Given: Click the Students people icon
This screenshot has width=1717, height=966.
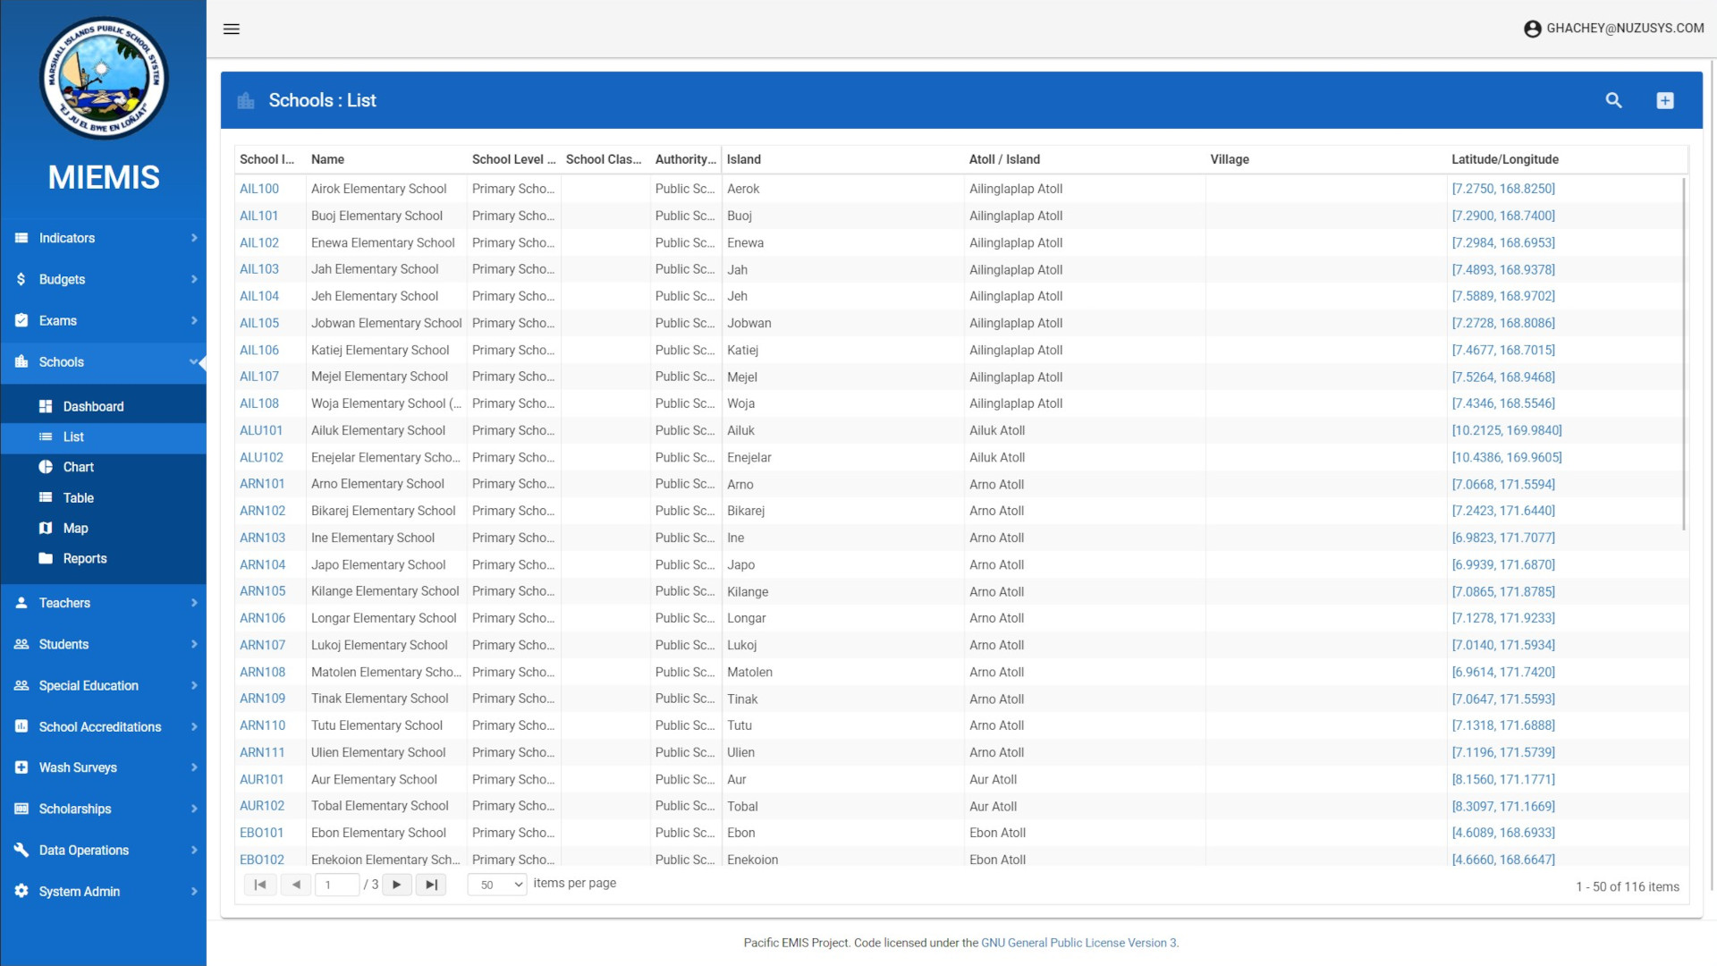Looking at the screenshot, I should [21, 644].
